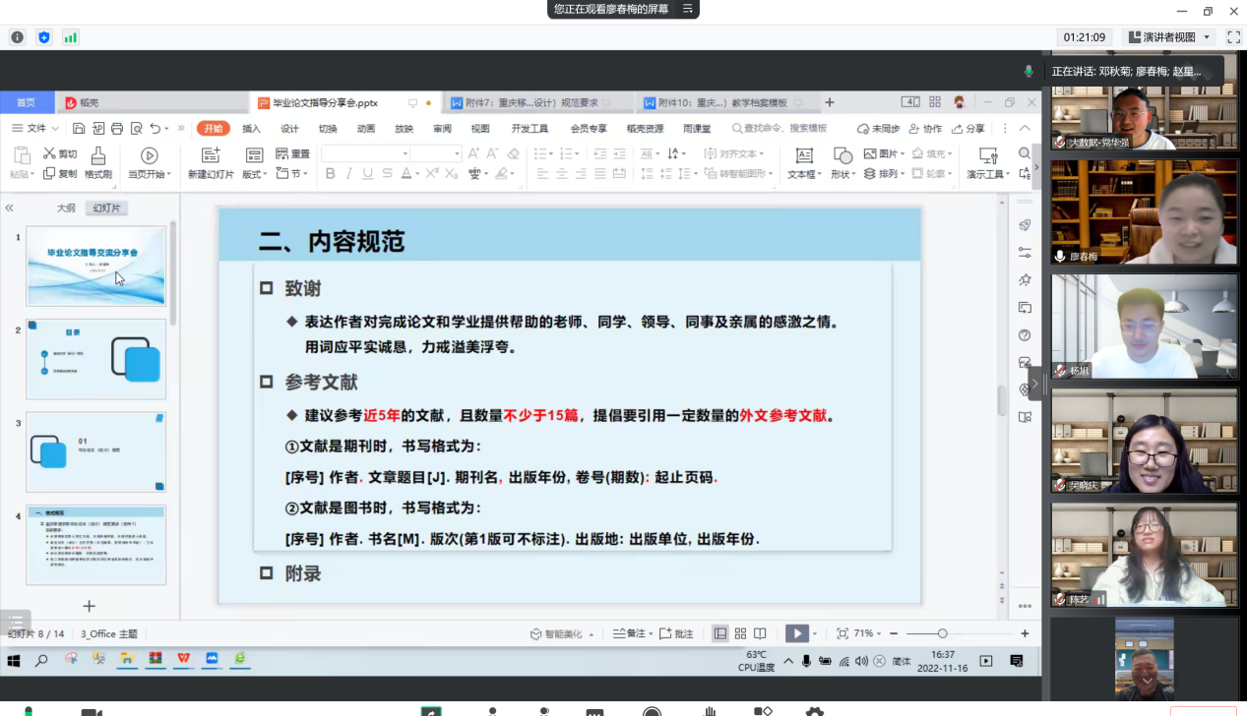Expand the 文件 file menu
Screen dimensions: 1247x716
[35, 129]
